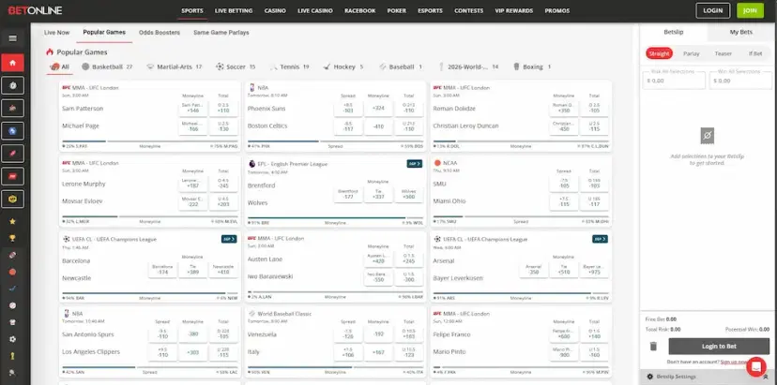Filter popular games by 2026-World category

click(x=468, y=67)
